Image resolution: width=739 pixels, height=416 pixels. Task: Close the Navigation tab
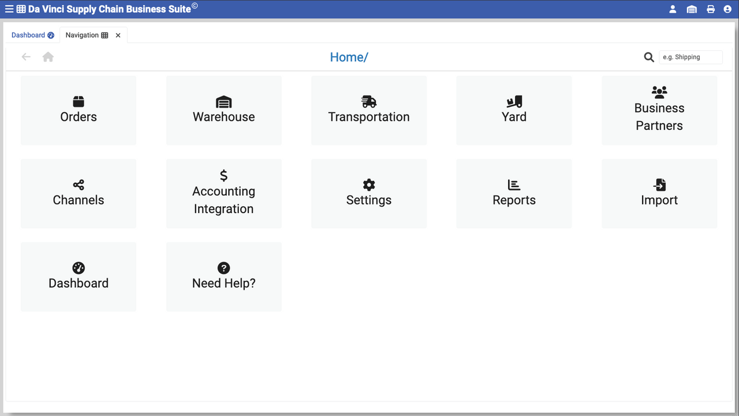point(118,35)
